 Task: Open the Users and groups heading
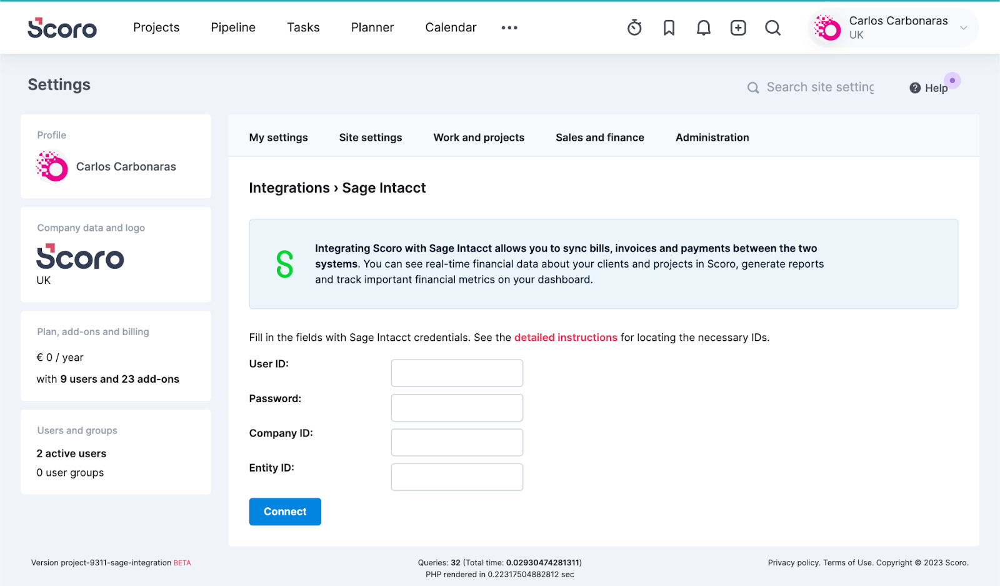pyautogui.click(x=77, y=430)
